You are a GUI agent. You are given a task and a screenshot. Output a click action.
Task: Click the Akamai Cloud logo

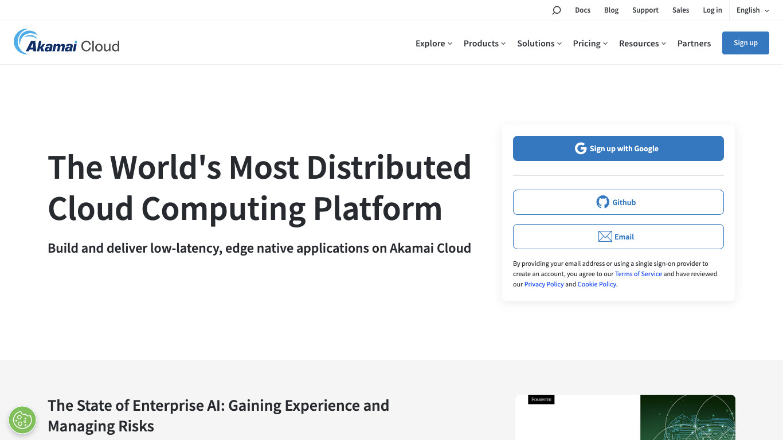(66, 42)
